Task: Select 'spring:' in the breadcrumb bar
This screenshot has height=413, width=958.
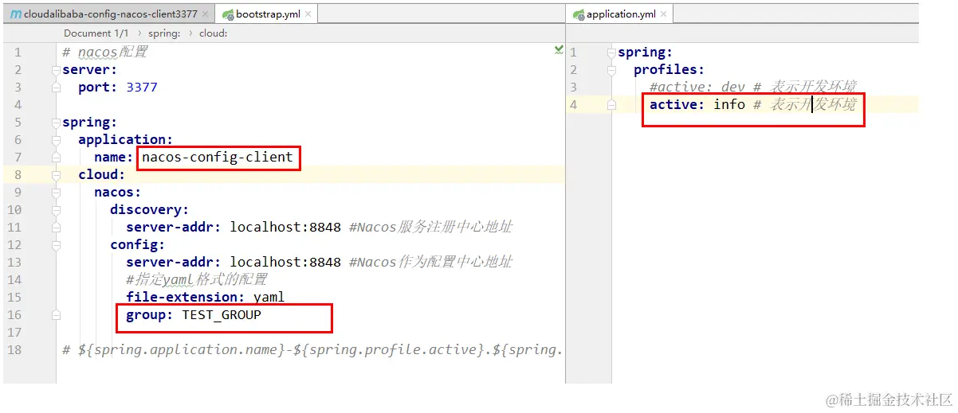Action: (x=164, y=33)
